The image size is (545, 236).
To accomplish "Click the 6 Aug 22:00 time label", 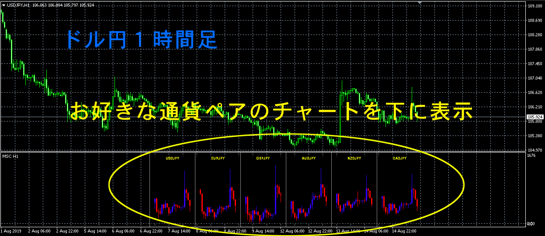I will [151, 231].
